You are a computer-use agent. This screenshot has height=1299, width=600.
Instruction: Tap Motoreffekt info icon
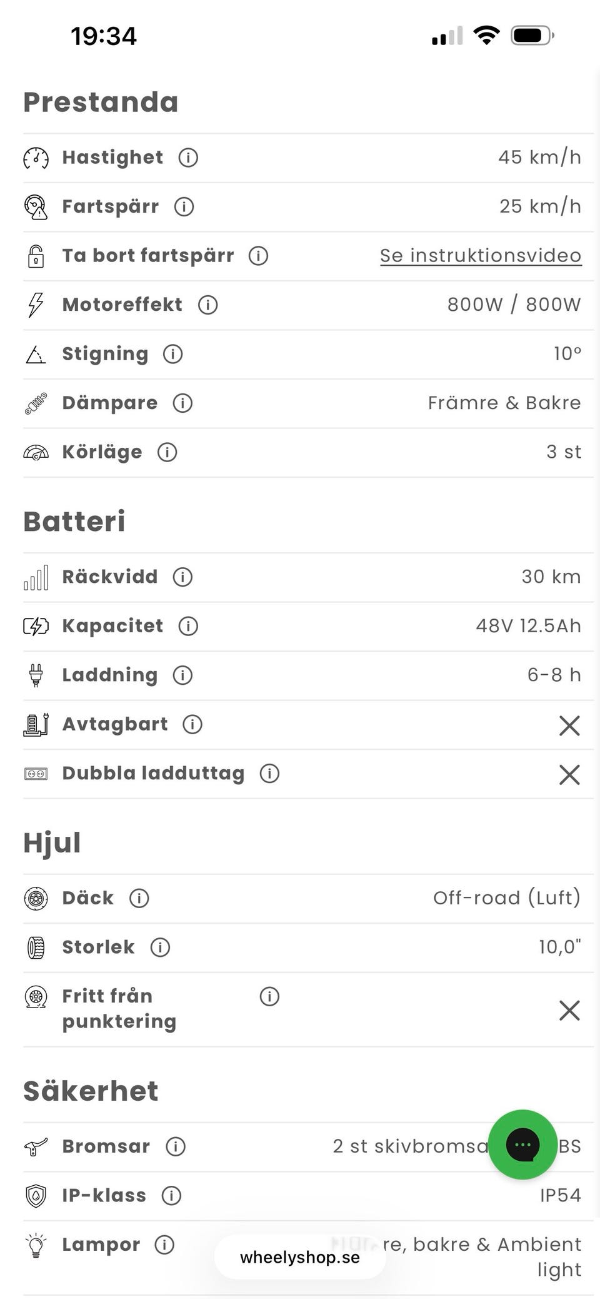[207, 305]
